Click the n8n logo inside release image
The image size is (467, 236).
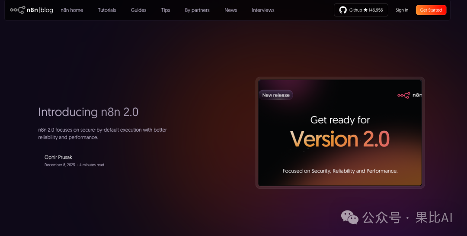[x=409, y=95]
